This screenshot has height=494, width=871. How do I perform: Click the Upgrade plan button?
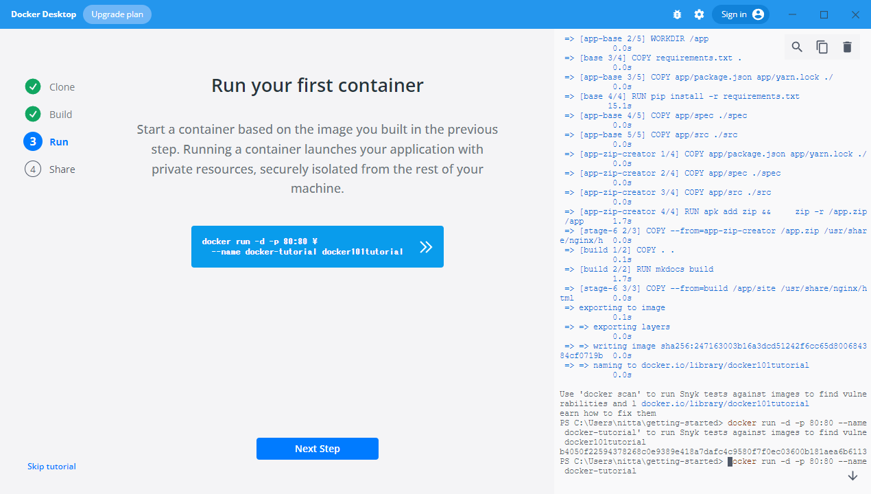tap(117, 14)
